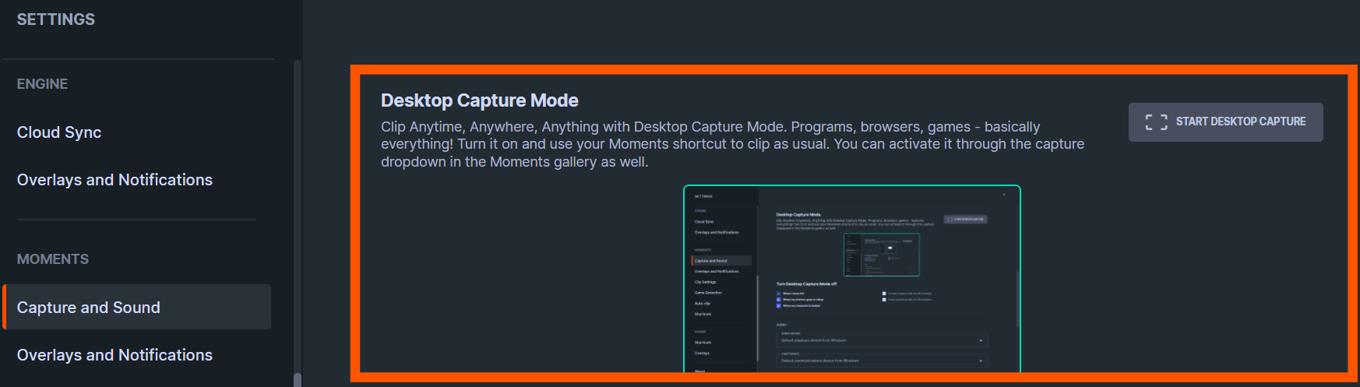Viewport: 1360px width, 387px height.
Task: Click the "ENGINE" section label
Action: [x=42, y=84]
